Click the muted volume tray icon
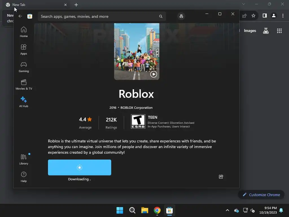 [x=253, y=210]
